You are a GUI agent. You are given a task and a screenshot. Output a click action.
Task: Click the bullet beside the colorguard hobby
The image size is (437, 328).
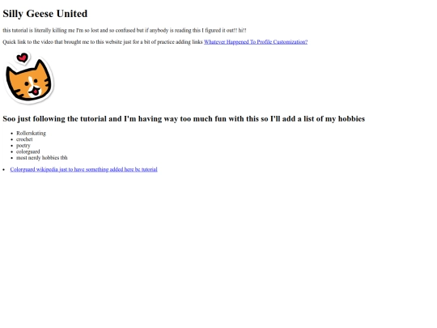(x=11, y=151)
